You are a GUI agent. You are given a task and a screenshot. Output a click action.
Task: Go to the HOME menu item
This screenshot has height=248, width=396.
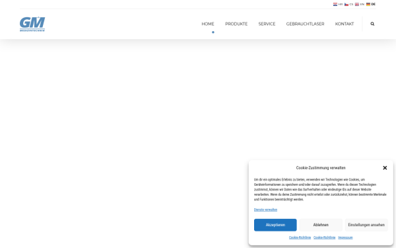tap(208, 24)
